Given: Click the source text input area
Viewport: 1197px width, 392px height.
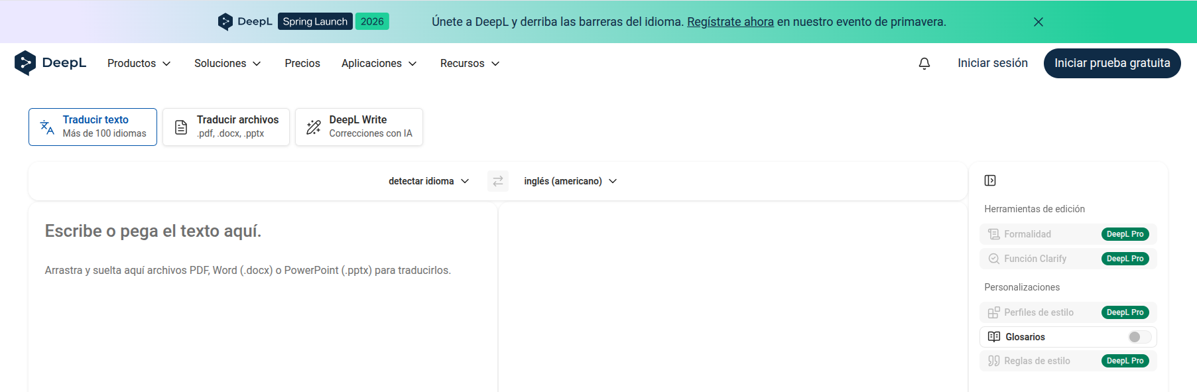Looking at the screenshot, I should point(263,312).
